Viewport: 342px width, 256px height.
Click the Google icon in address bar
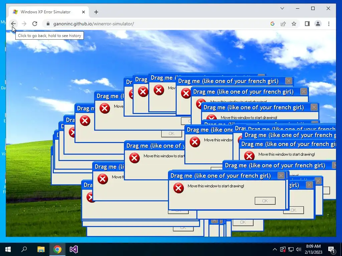pyautogui.click(x=273, y=24)
